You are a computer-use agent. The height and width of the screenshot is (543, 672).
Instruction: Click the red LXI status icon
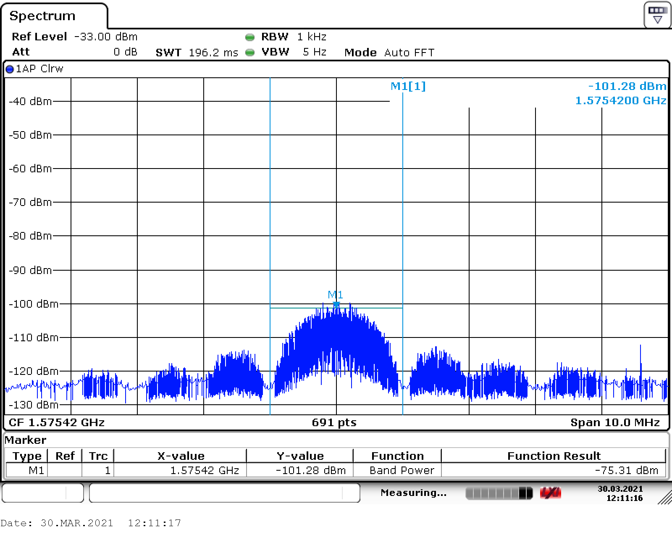point(550,493)
